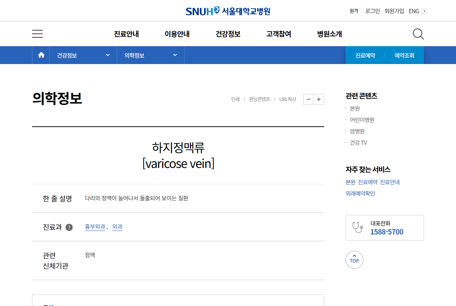Open 암병원 related content link
Screen dimensions: 456x306
point(357,131)
